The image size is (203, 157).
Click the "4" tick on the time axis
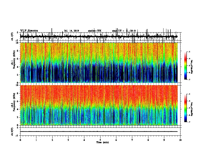tap(84, 140)
